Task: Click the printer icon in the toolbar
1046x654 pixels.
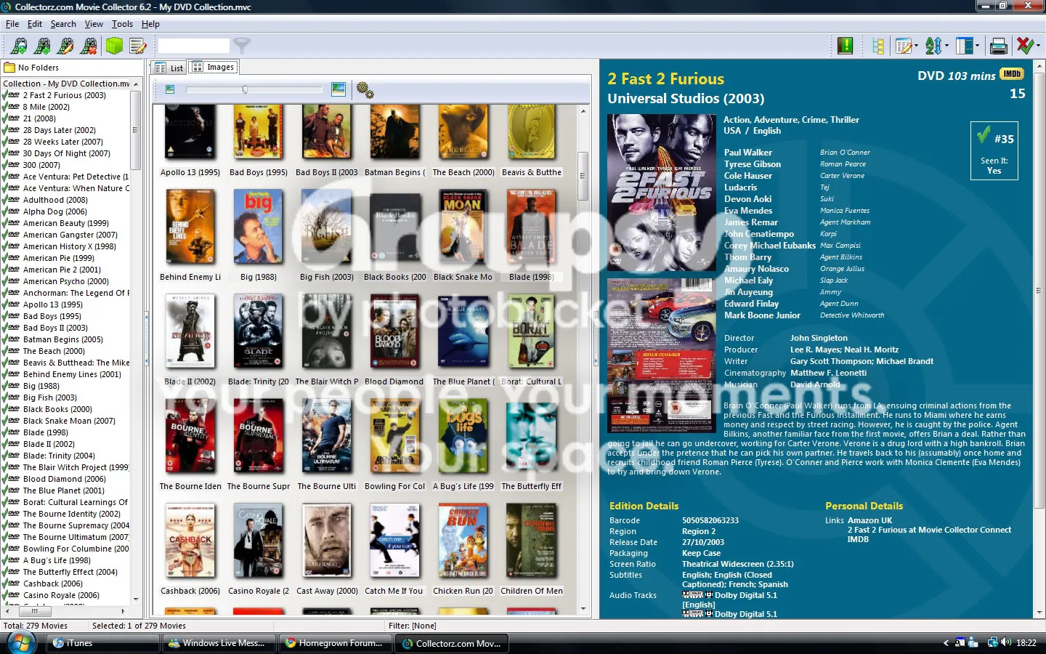Action: pos(999,46)
